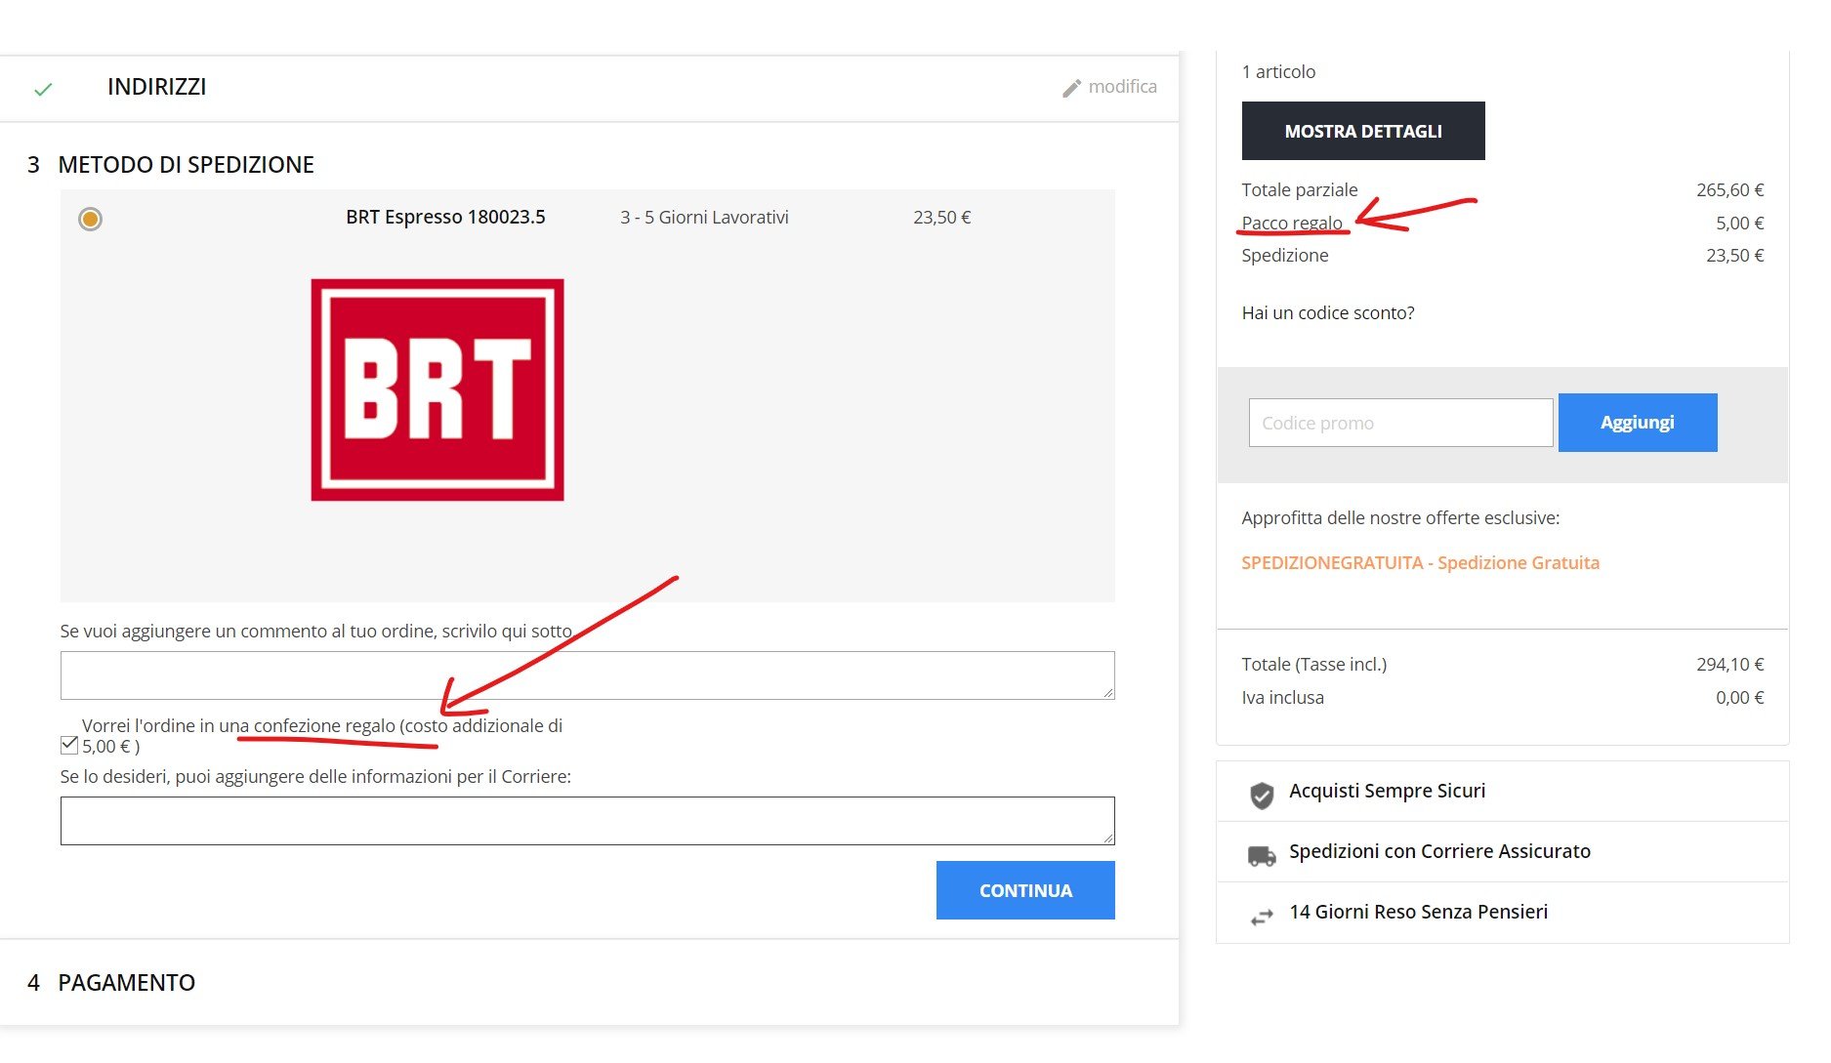1831x1063 pixels.
Task: Click the BRT courier logo
Action: pyautogui.click(x=437, y=389)
